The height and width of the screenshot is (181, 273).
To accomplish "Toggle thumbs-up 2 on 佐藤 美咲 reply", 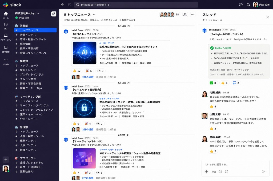I will (213, 151).
